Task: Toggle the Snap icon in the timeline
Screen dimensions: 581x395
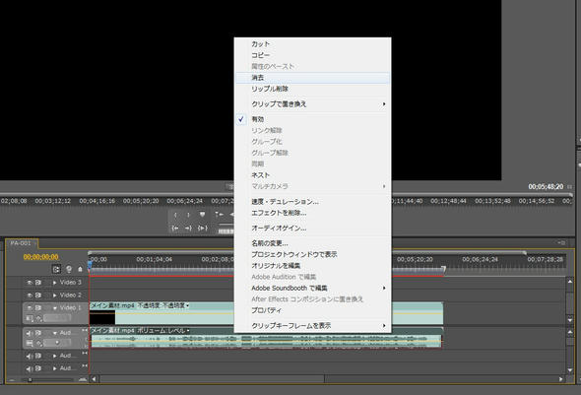Action: coord(56,269)
